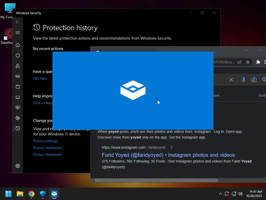
Task: Start Google voice search microphone
Action: (x=244, y=80)
